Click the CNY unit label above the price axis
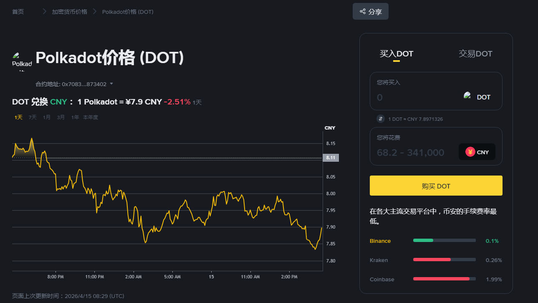Viewport: 538px width, 303px height. 330,128
